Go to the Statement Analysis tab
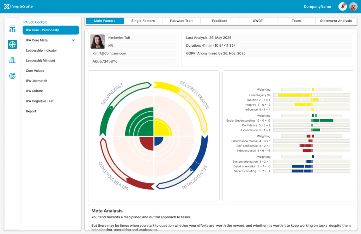Image resolution: width=361 pixels, height=234 pixels. tap(336, 21)
